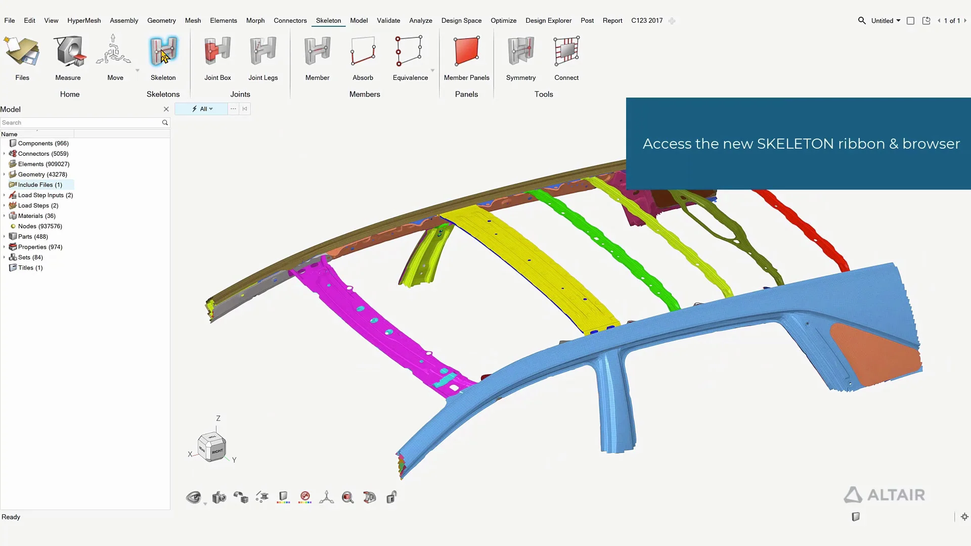Open the All selector dropdown
This screenshot has width=971, height=546.
pos(206,109)
